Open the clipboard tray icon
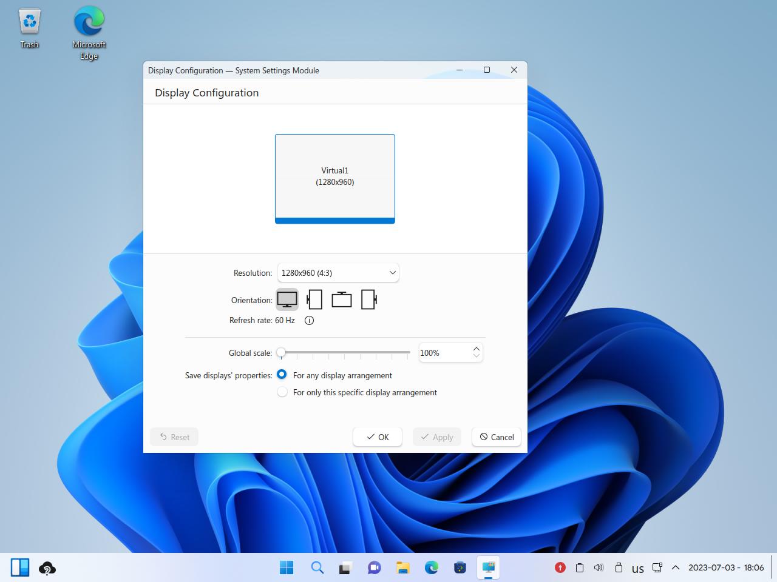Screen dimensions: 777x582 click(580, 567)
